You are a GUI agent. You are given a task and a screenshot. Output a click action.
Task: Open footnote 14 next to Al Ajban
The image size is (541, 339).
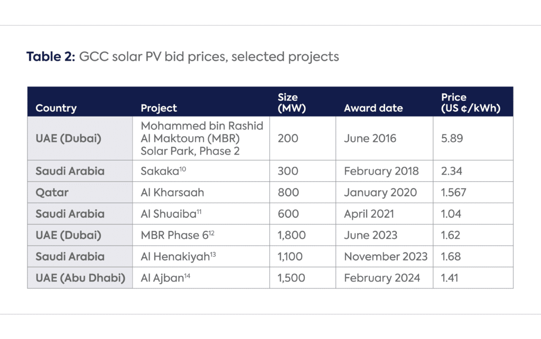pos(187,275)
